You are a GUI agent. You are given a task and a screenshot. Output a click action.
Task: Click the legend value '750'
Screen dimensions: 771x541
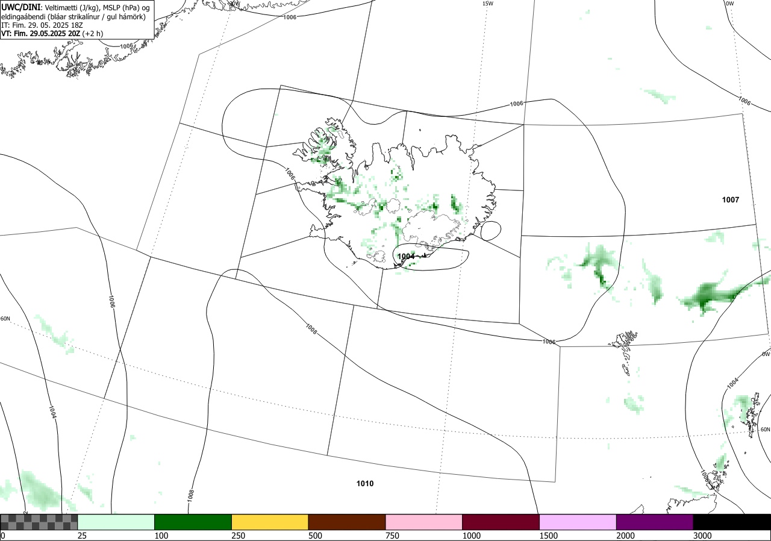(x=392, y=536)
